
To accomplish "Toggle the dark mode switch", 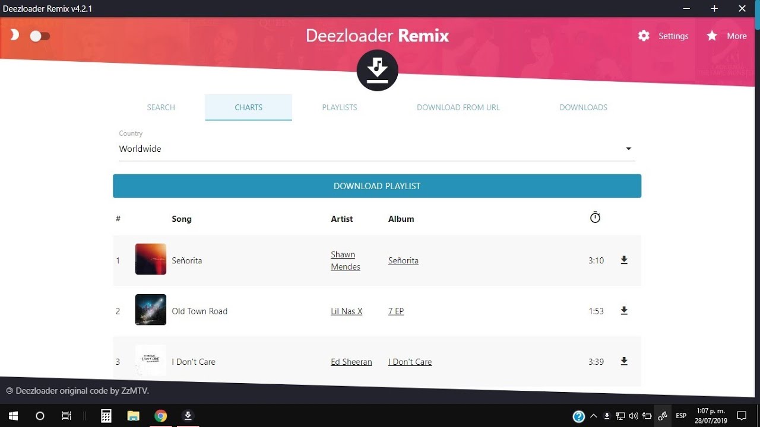I will tap(40, 36).
